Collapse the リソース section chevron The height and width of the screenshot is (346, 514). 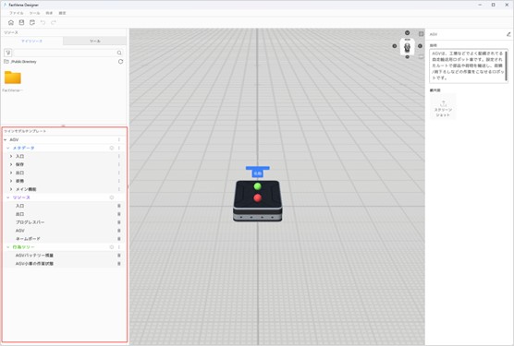coord(8,197)
